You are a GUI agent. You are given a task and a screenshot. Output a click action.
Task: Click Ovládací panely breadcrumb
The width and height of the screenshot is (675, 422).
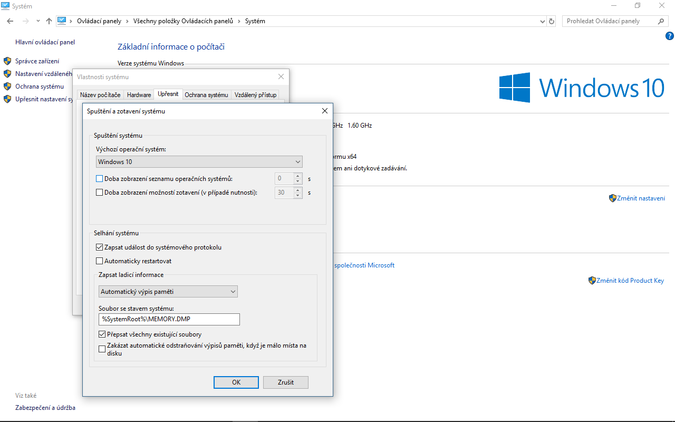coord(99,21)
